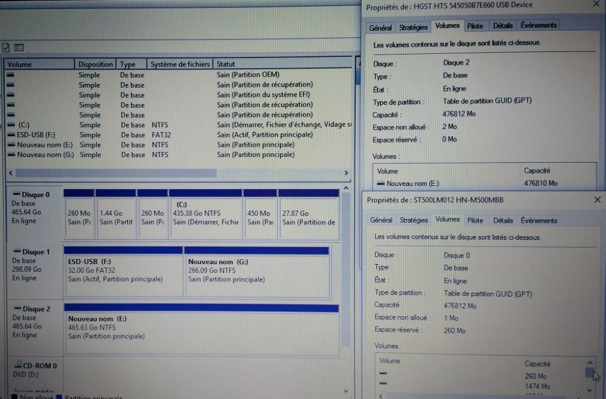
Task: Click the Disque 0 disk label
Action: (33, 195)
